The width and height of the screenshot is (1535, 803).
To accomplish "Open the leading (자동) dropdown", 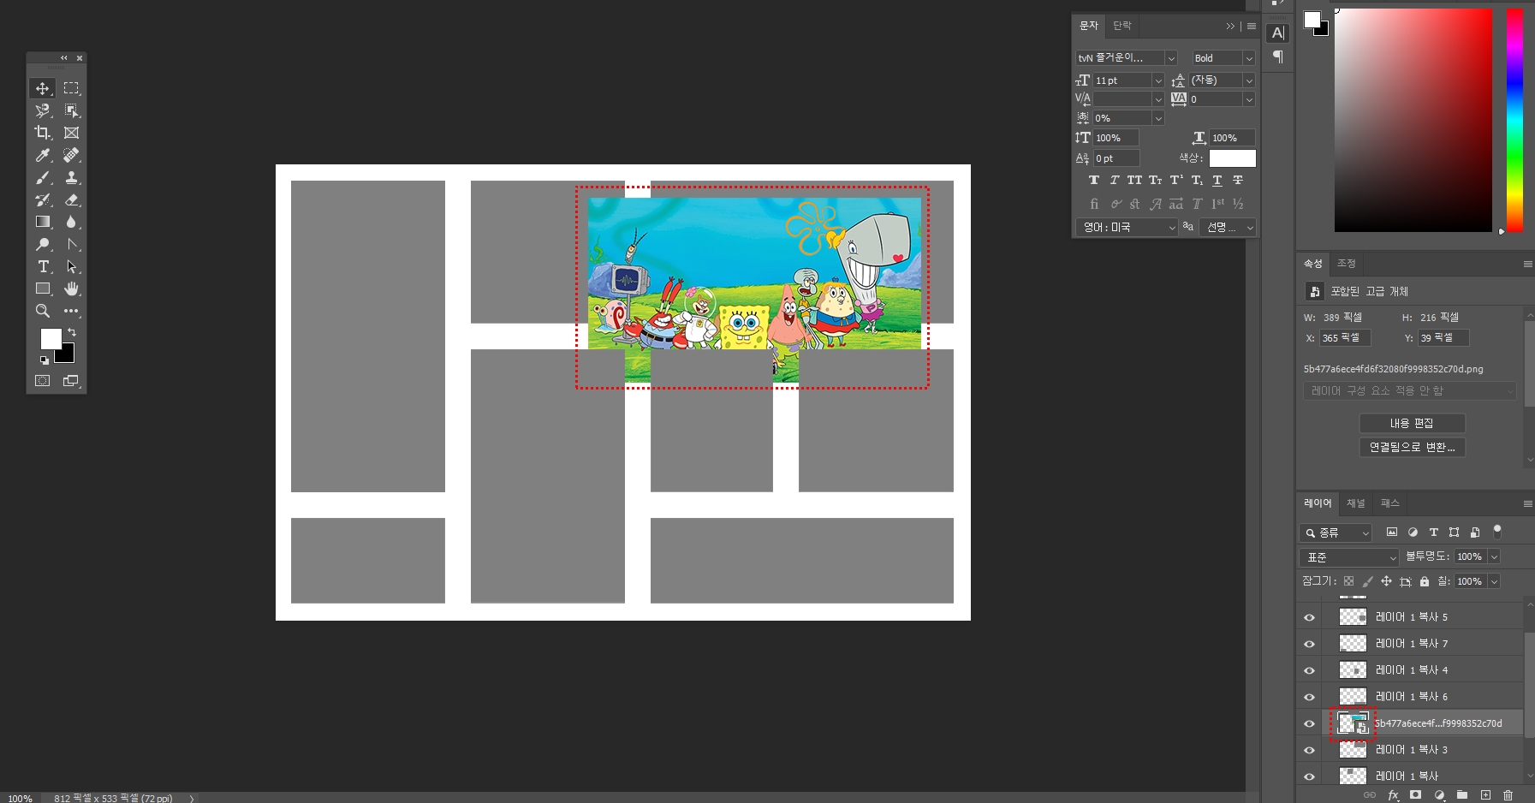I will (1249, 80).
